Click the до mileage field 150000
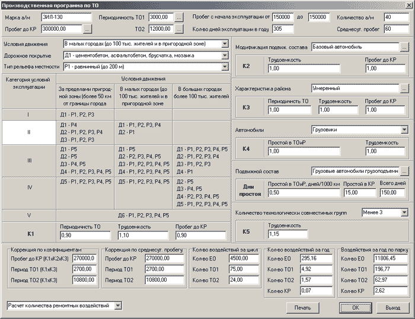Image resolution: width=415 pixels, height=319 pixels. [x=319, y=17]
